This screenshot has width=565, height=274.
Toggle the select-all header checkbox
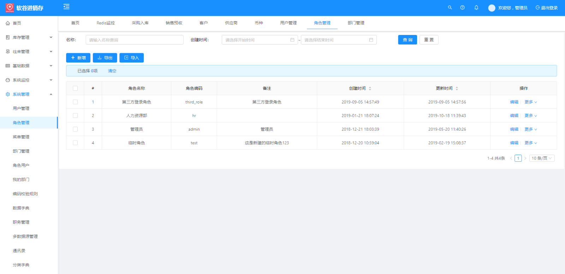(x=75, y=88)
